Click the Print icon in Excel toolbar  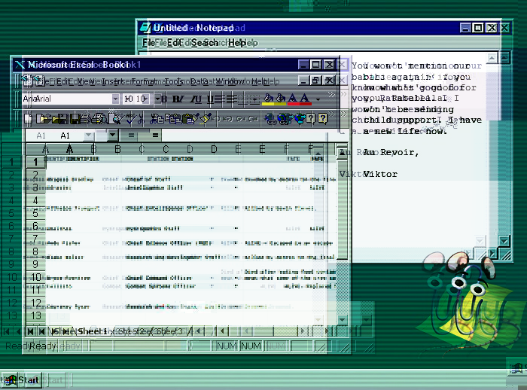point(99,118)
